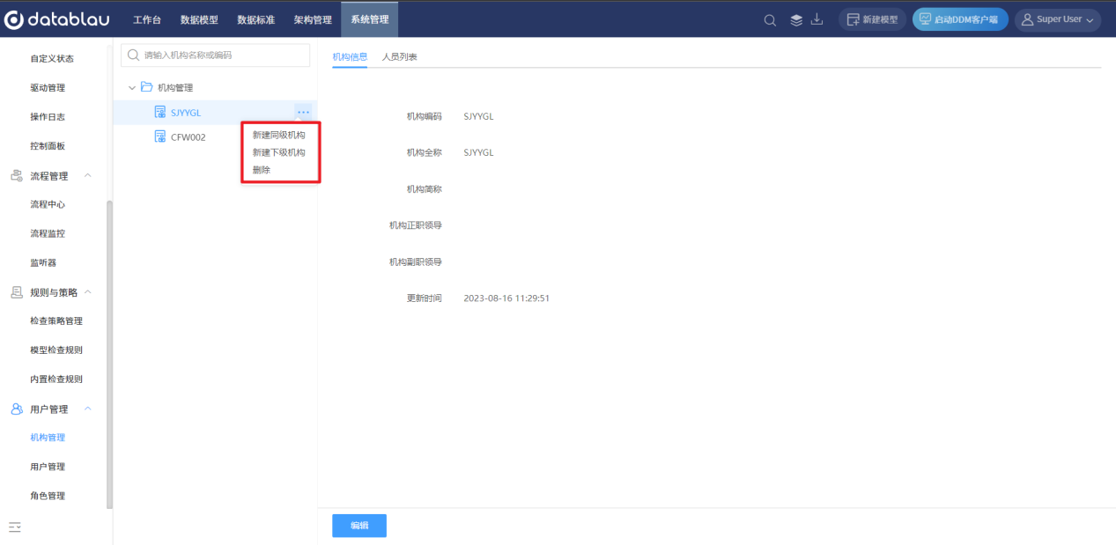Click the organization icon next to SJYYGL
Image resolution: width=1116 pixels, height=545 pixels.
(x=160, y=112)
